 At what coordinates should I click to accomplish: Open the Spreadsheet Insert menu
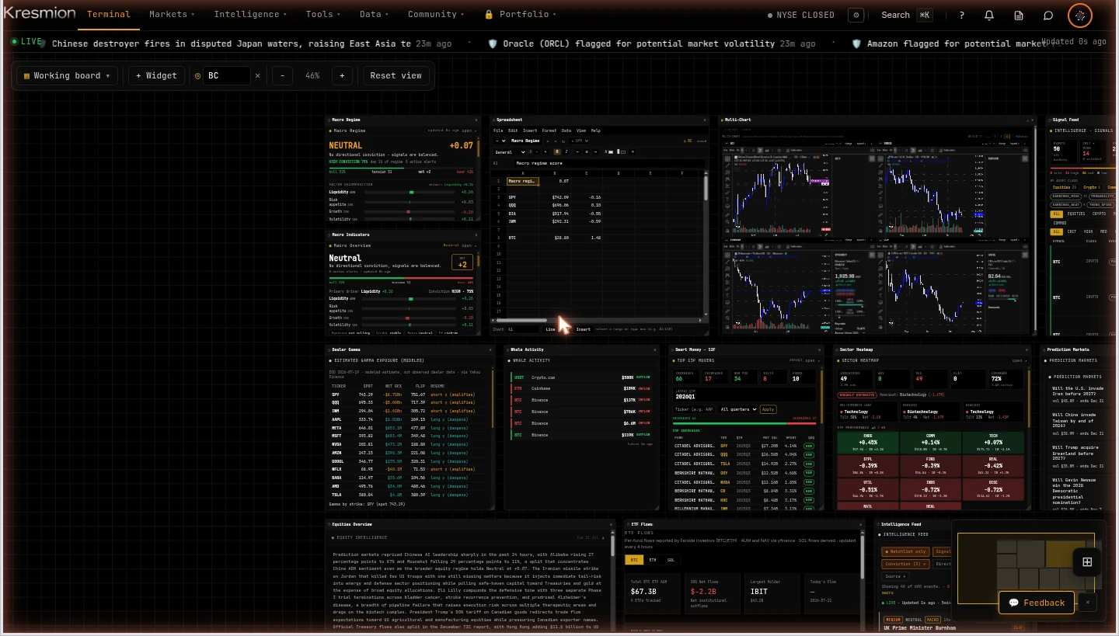click(x=530, y=130)
